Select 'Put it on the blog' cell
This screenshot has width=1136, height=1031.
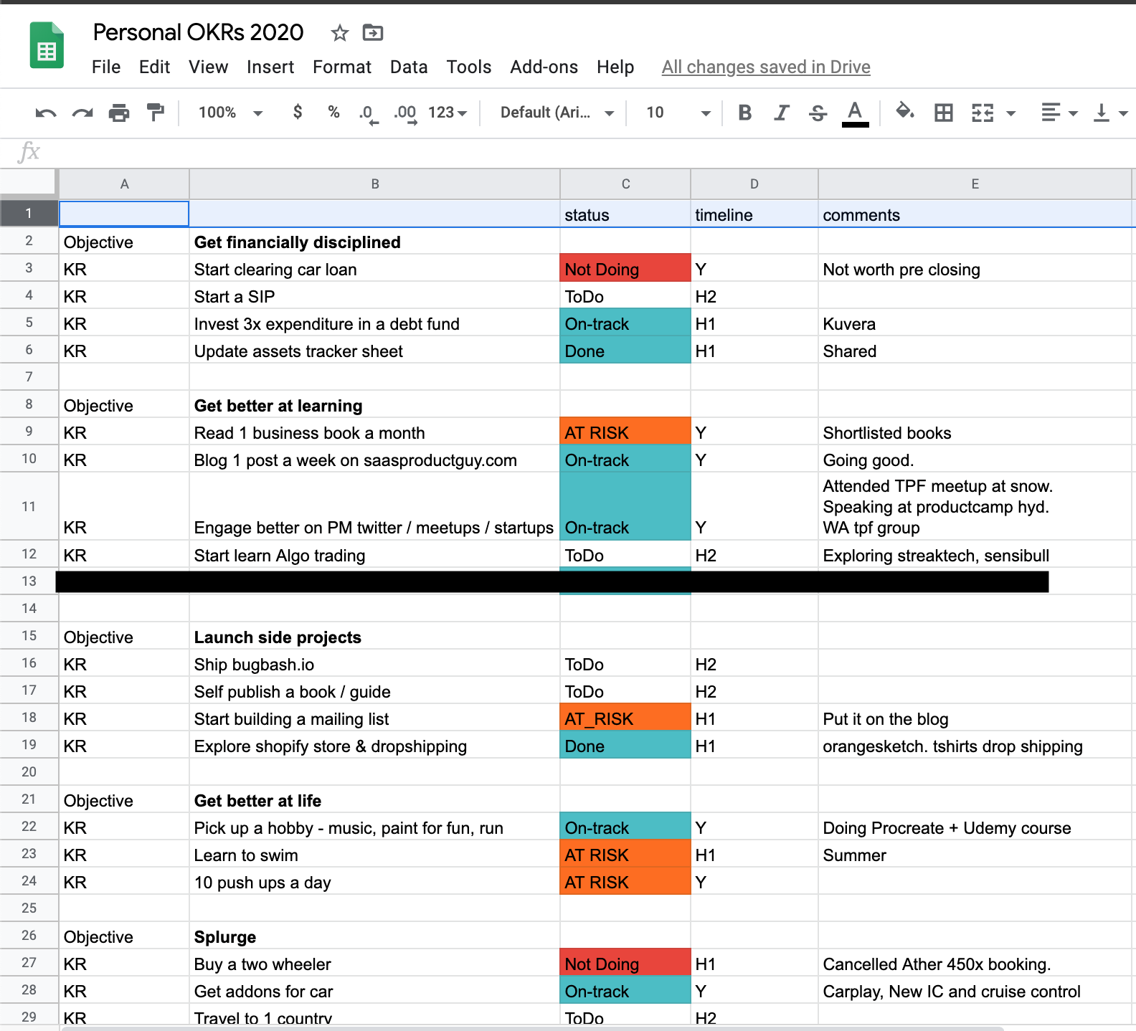(x=975, y=718)
